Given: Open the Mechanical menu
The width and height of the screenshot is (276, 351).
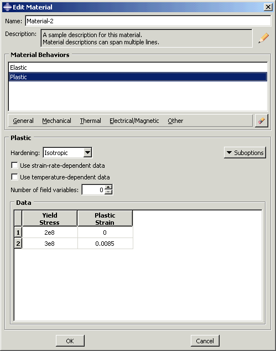Looking at the screenshot, I should (56, 121).
